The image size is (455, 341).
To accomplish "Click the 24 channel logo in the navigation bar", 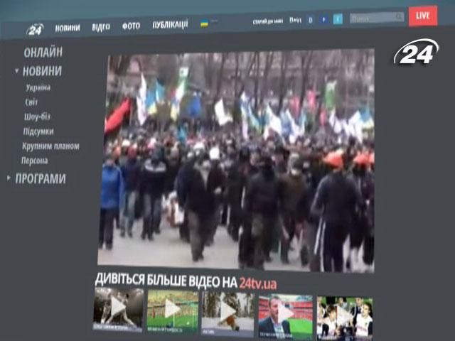I will click(35, 29).
